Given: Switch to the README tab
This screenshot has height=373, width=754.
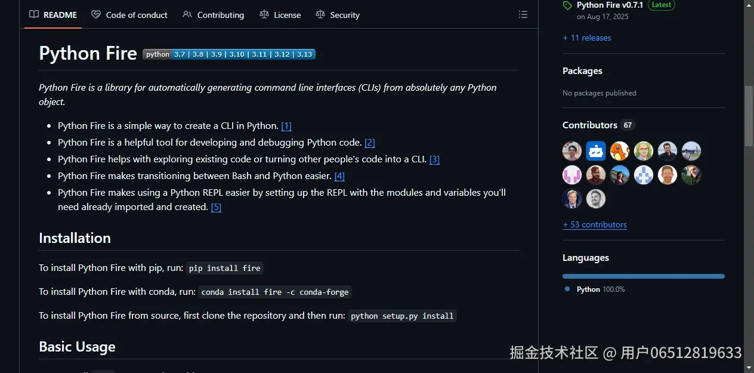Looking at the screenshot, I should pyautogui.click(x=53, y=14).
